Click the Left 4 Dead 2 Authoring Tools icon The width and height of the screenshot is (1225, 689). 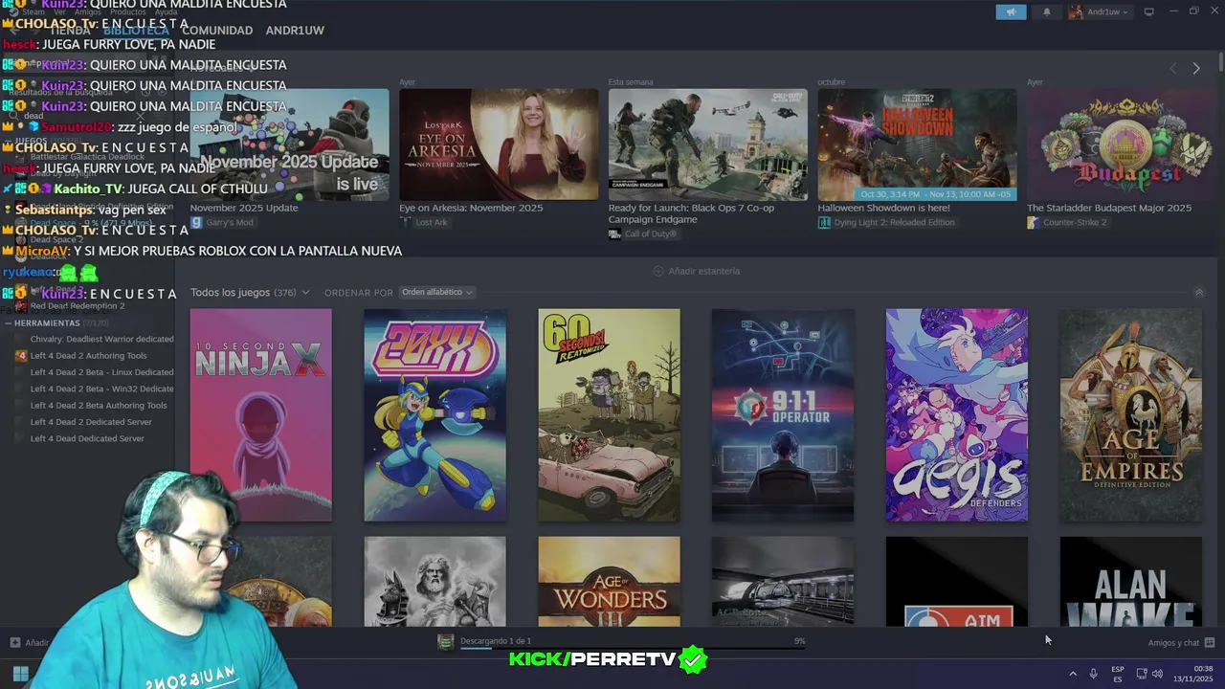[x=21, y=356]
